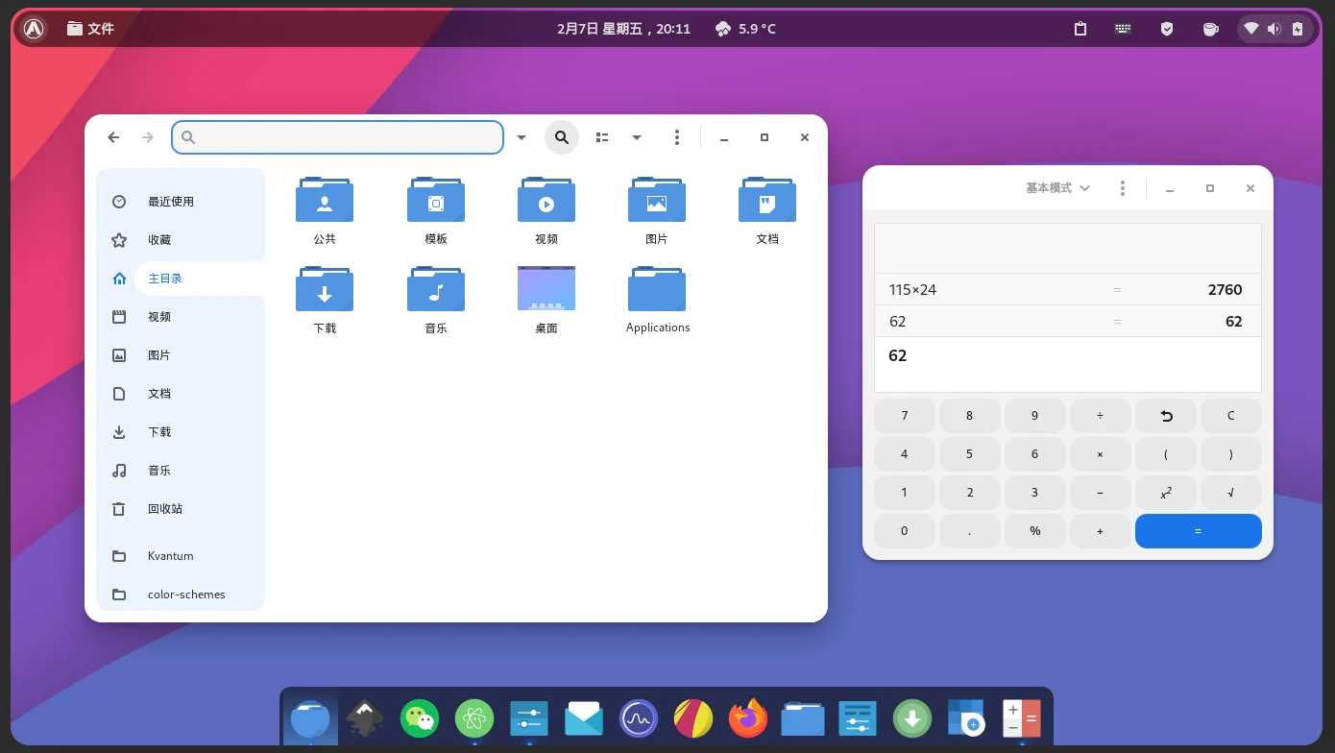Open Firefox from the dock
Image resolution: width=1335 pixels, height=753 pixels.
[748, 717]
